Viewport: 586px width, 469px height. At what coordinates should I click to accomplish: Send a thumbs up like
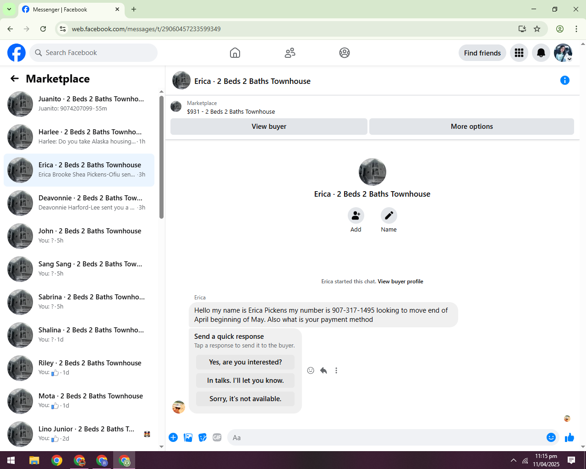coord(570,437)
